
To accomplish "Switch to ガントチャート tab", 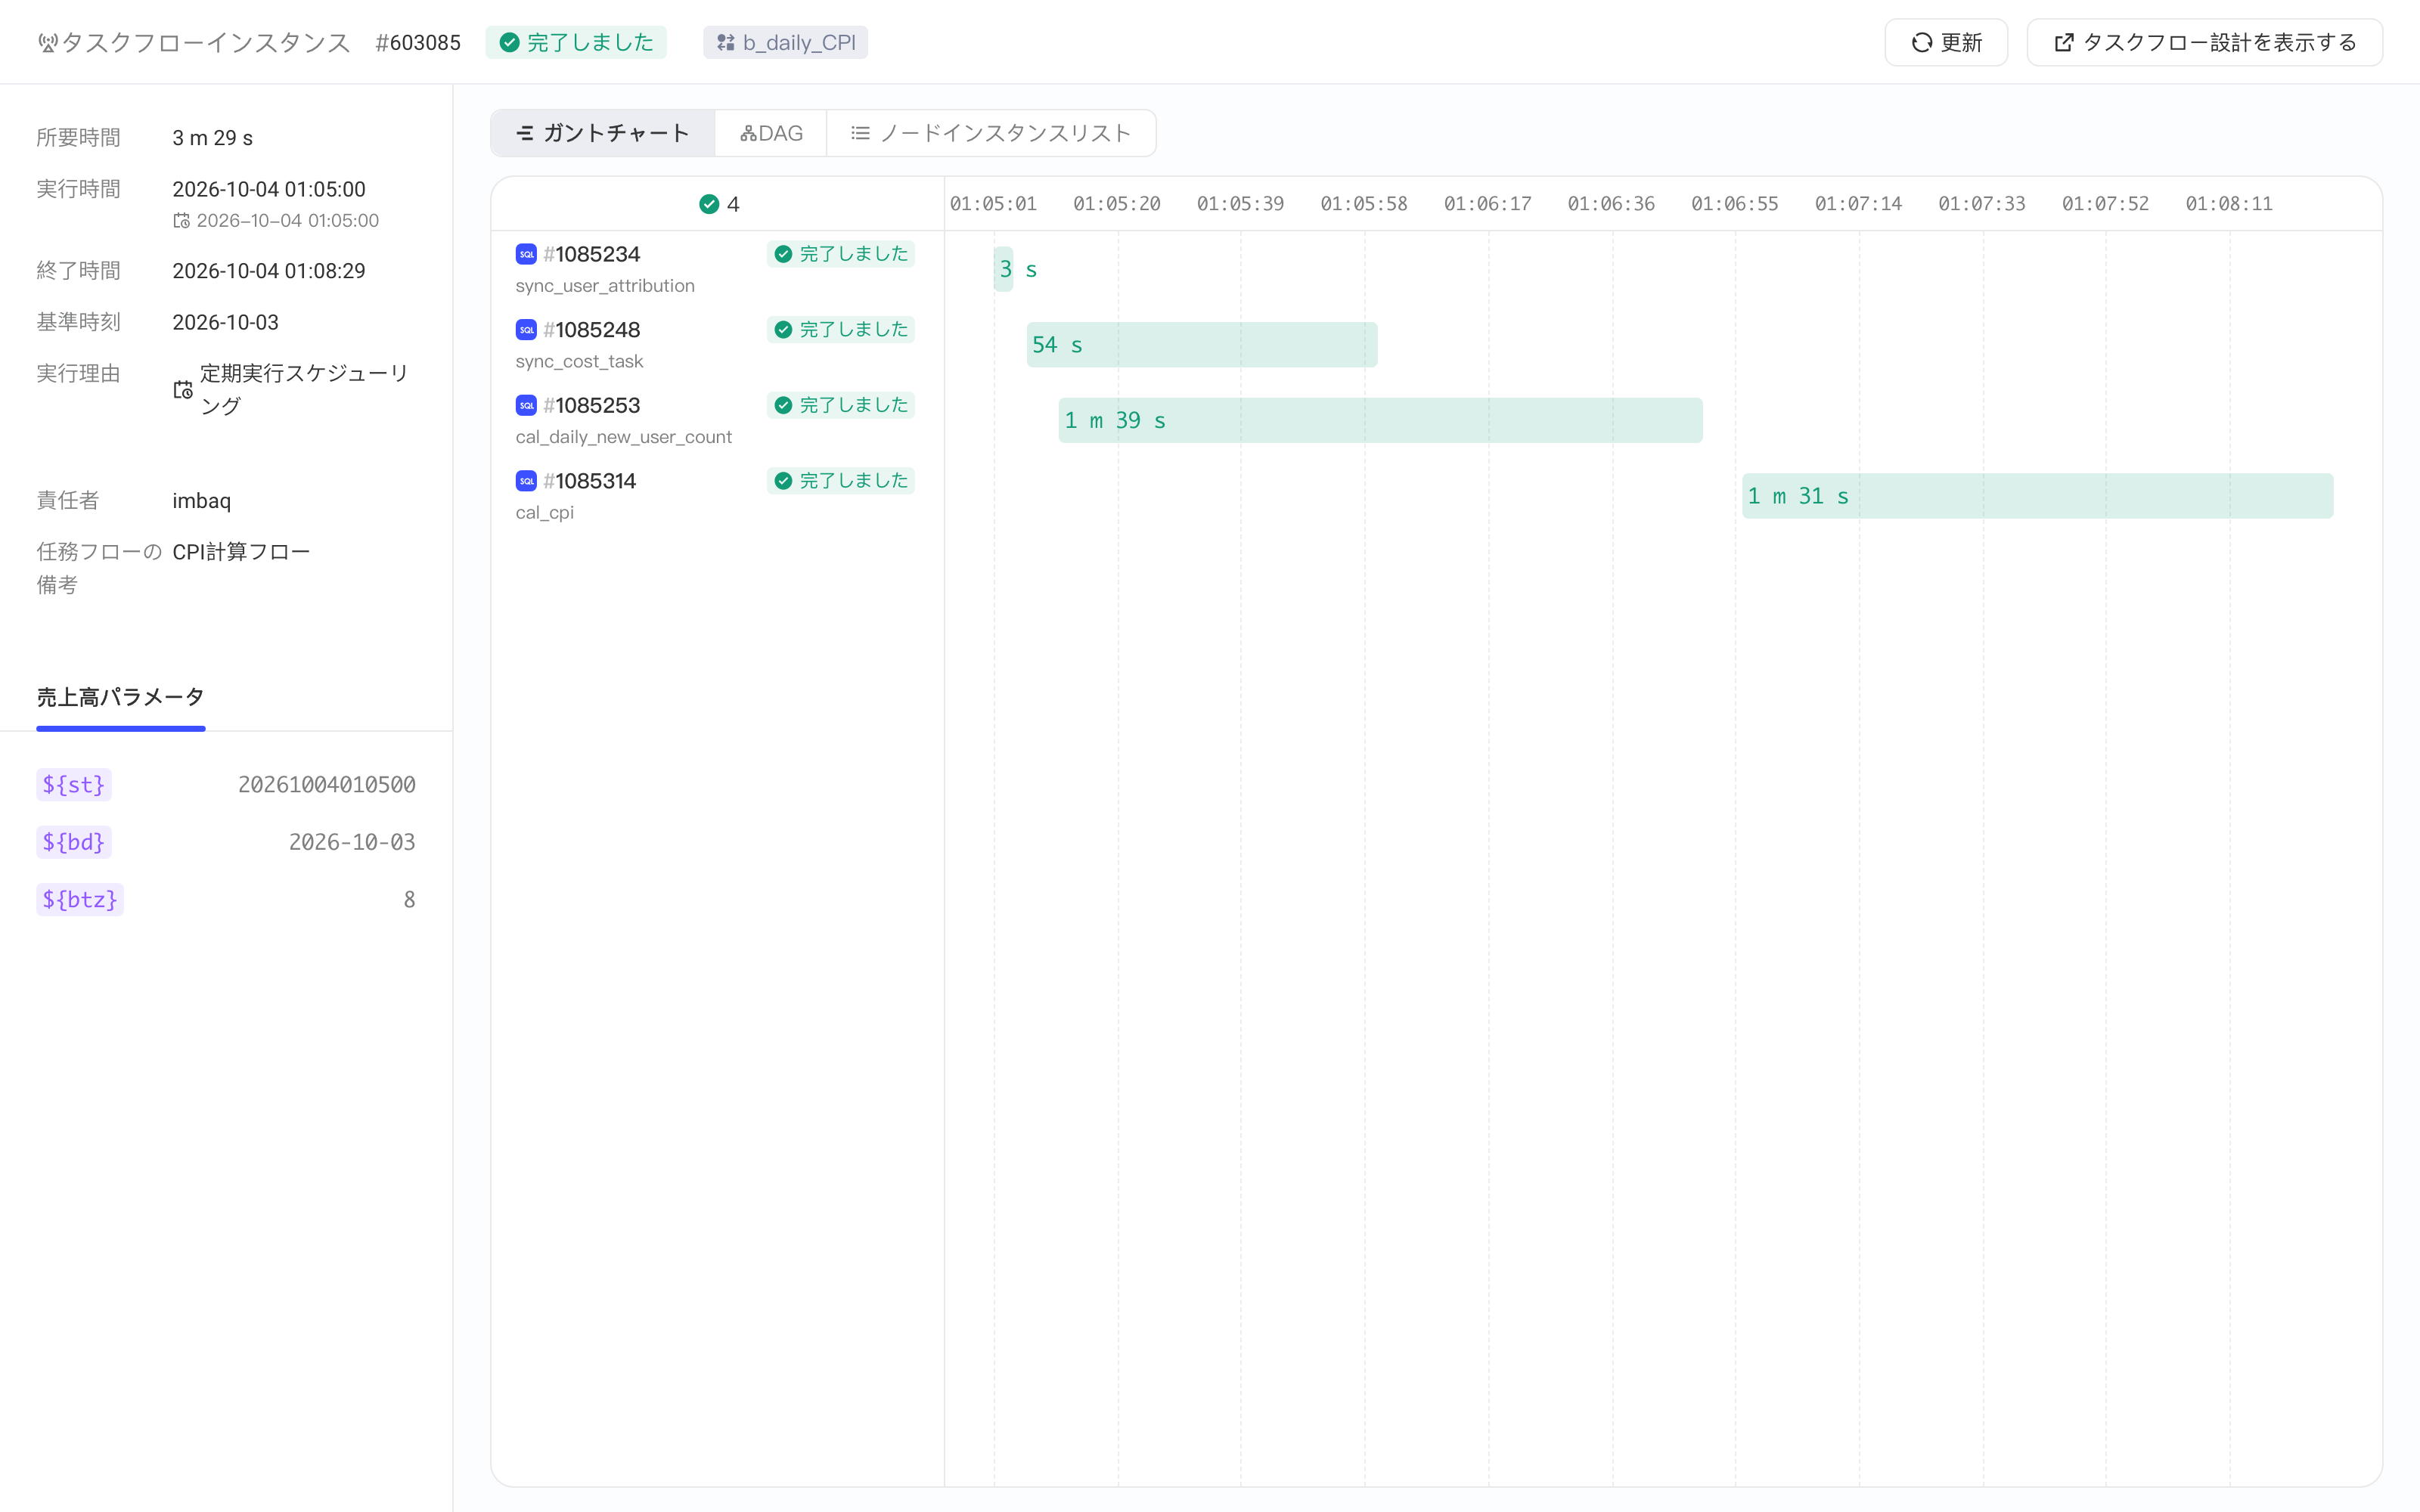I will (603, 133).
